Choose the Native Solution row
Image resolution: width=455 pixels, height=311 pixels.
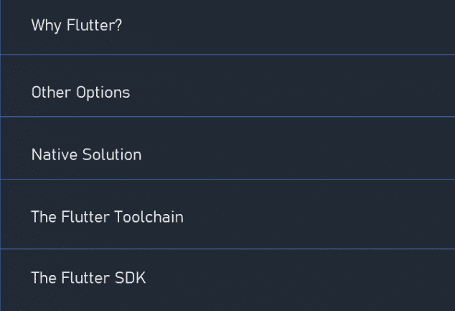coord(227,148)
